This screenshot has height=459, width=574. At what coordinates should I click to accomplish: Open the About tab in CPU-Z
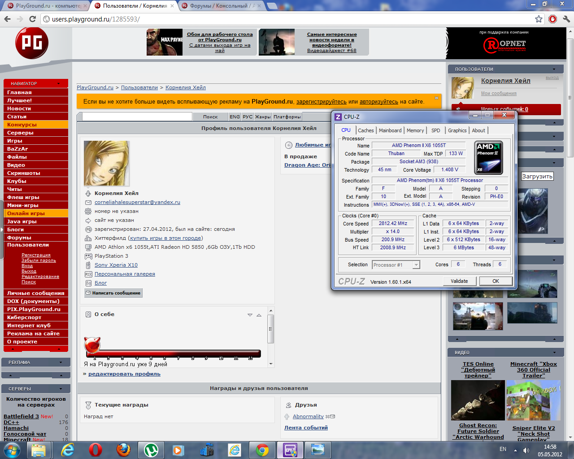pyautogui.click(x=478, y=130)
